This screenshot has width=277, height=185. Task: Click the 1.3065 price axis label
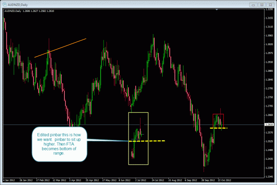[269, 35]
